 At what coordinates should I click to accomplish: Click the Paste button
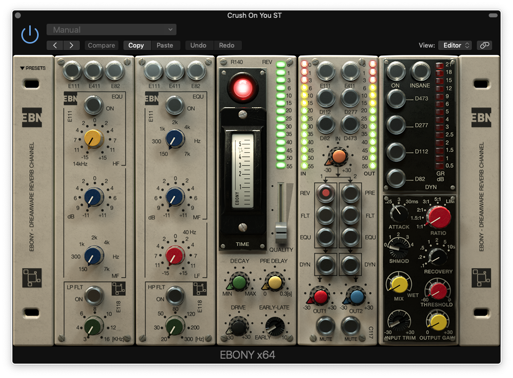165,46
